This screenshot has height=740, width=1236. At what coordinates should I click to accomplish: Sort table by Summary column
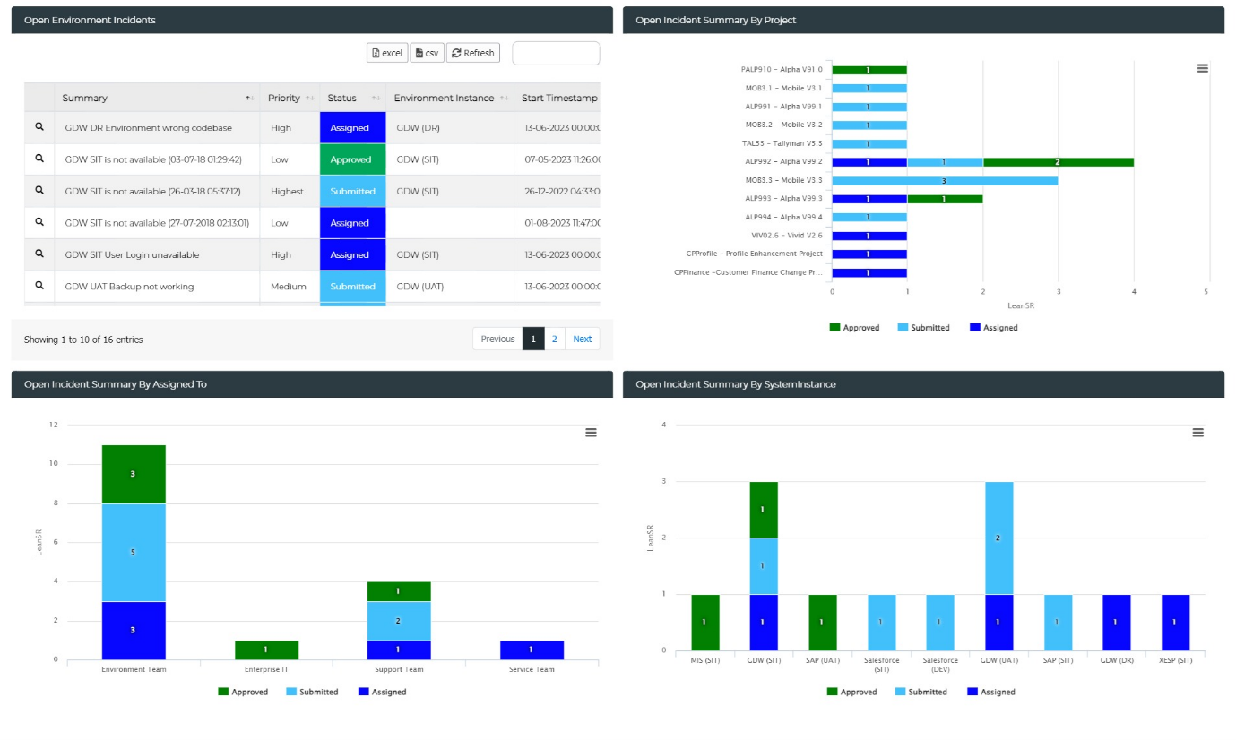coord(157,98)
